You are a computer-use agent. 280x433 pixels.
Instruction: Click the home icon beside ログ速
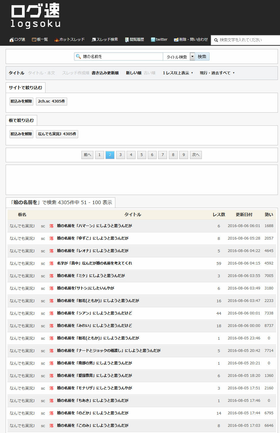(12, 40)
